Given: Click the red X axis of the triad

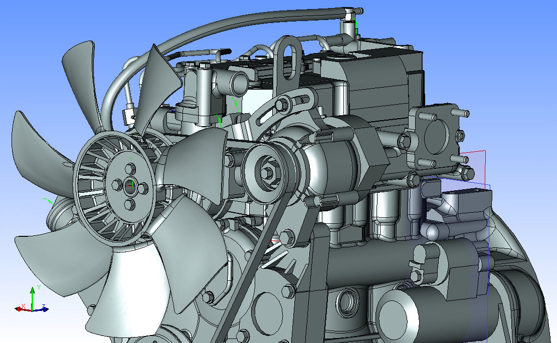Looking at the screenshot, I should [x=23, y=309].
